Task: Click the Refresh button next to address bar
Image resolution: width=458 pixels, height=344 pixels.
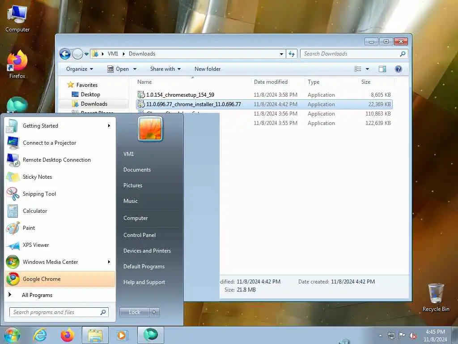Action: (292, 54)
